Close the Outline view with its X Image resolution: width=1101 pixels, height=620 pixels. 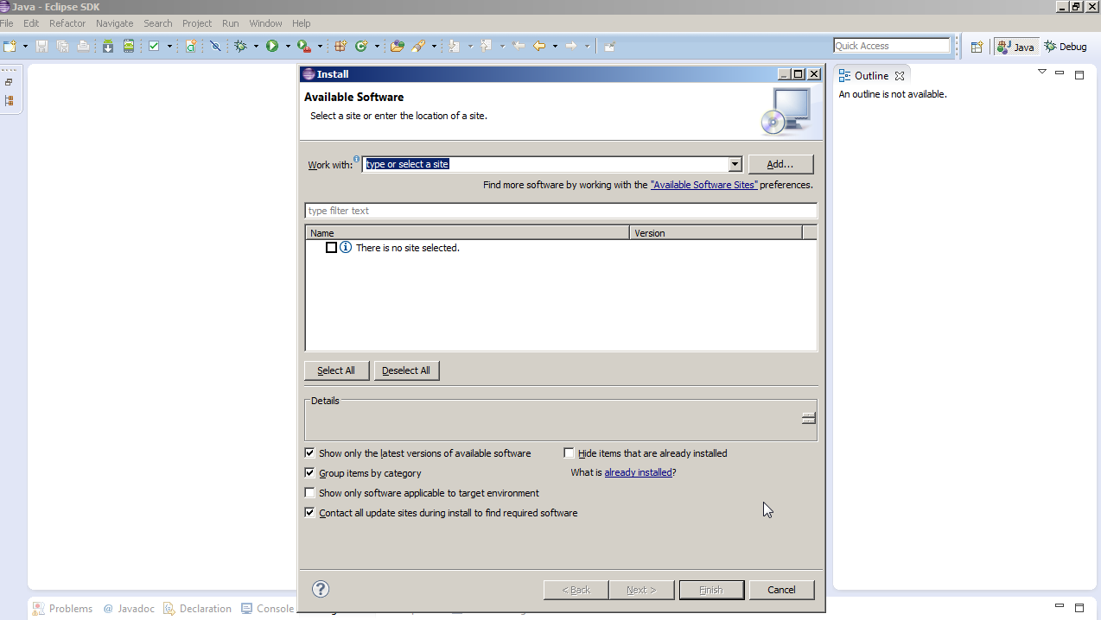[900, 76]
